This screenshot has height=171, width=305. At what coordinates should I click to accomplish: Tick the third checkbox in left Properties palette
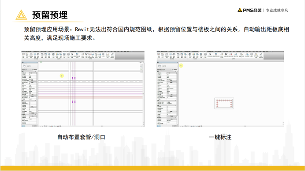[x=30, y=106]
